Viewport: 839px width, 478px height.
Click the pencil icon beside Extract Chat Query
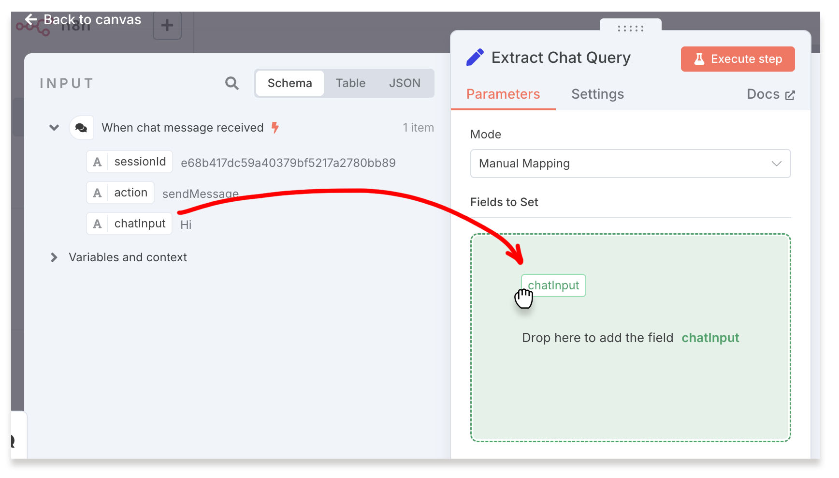(x=475, y=58)
